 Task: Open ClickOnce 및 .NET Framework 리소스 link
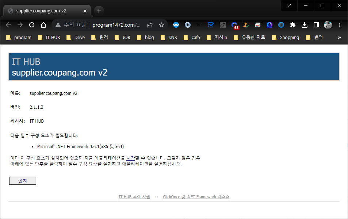click(x=196, y=197)
